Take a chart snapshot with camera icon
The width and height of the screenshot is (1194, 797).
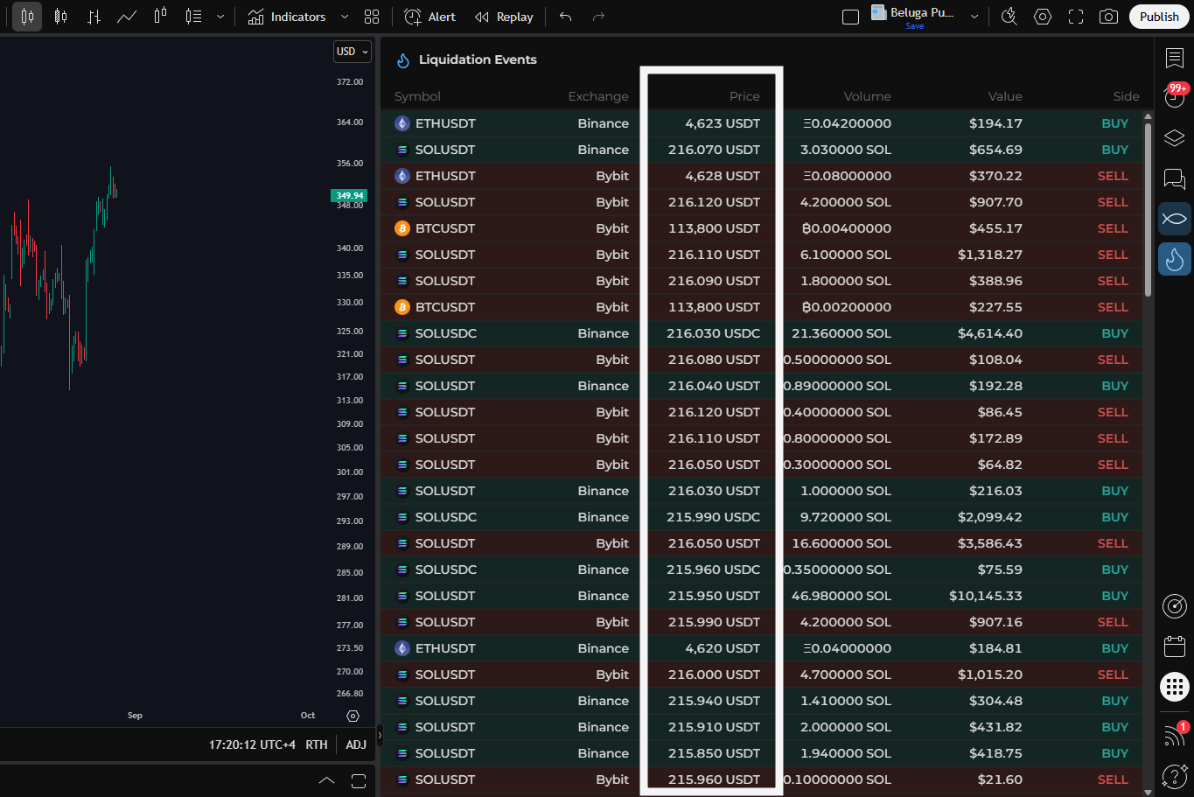point(1108,17)
